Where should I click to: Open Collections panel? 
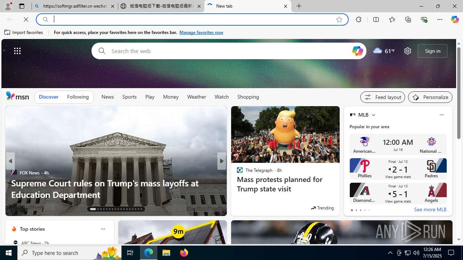[408, 19]
